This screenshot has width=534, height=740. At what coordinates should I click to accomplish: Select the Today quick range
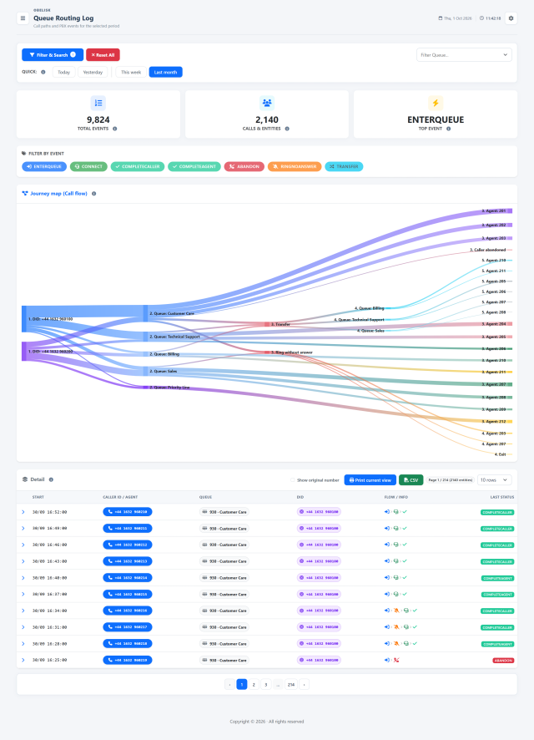pos(63,72)
